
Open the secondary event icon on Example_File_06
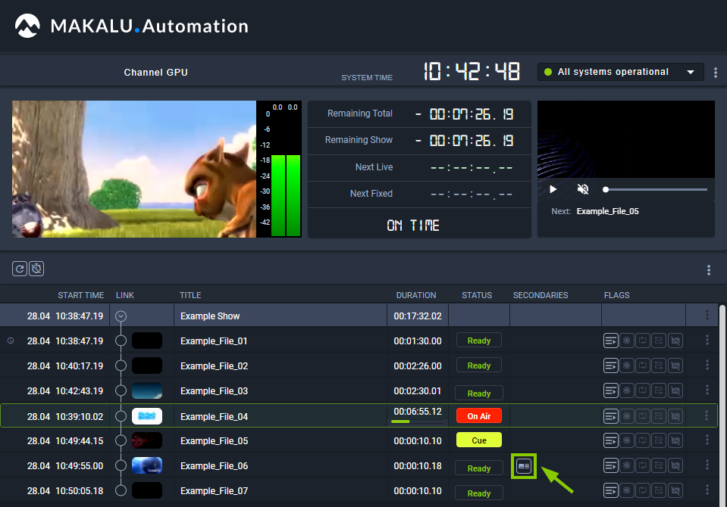(524, 466)
